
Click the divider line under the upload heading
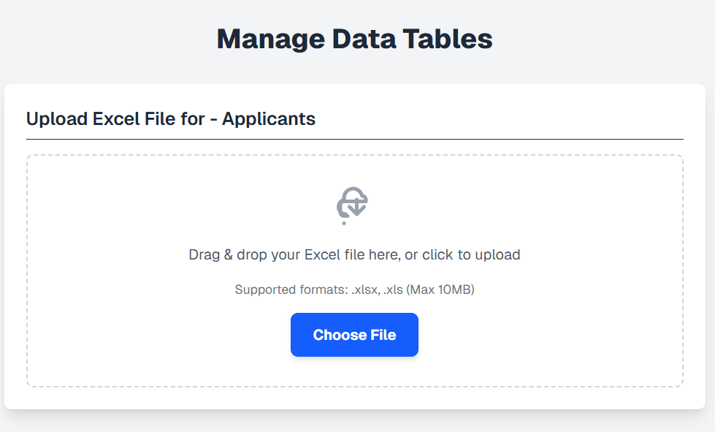(354, 136)
